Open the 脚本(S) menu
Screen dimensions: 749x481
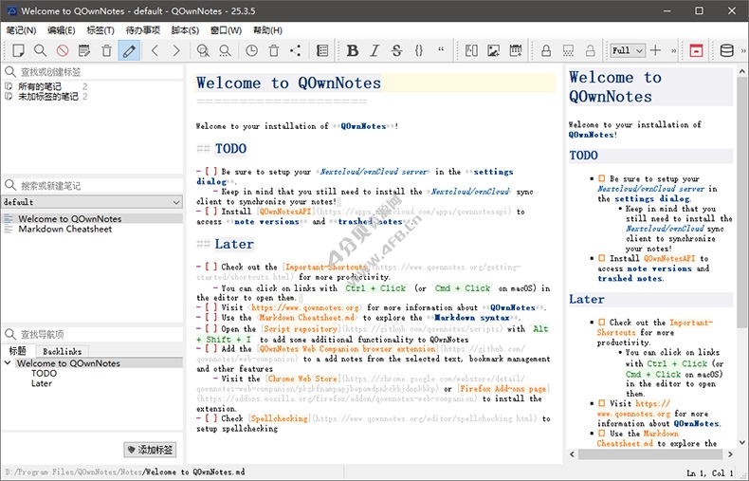pos(185,30)
